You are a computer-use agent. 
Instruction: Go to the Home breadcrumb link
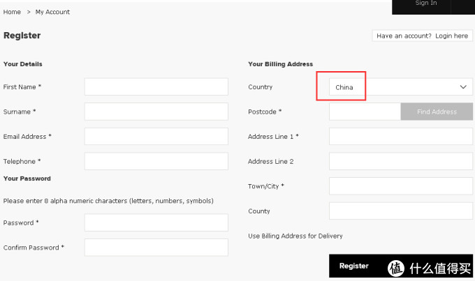click(x=12, y=12)
